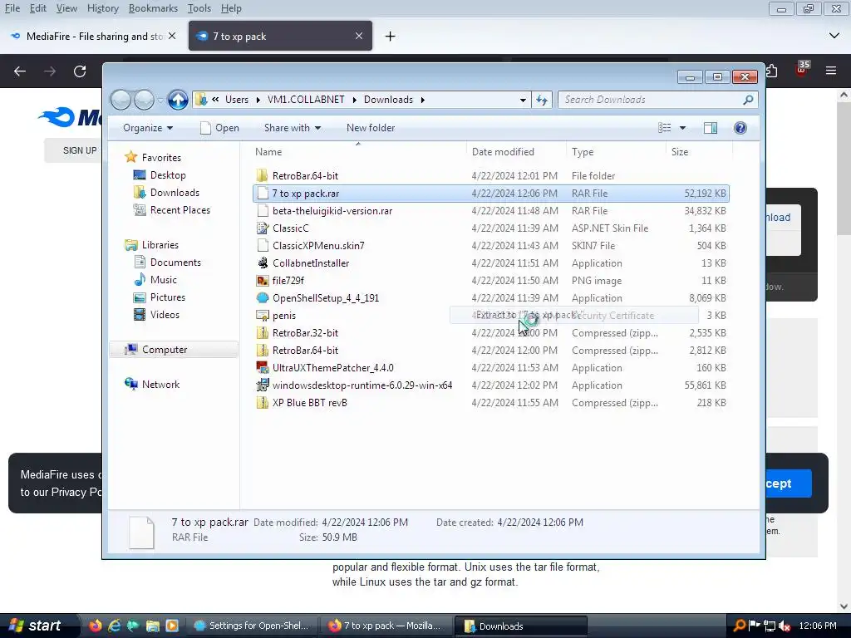851x638 pixels.
Task: List all Firefox tabs chevron
Action: click(x=834, y=36)
